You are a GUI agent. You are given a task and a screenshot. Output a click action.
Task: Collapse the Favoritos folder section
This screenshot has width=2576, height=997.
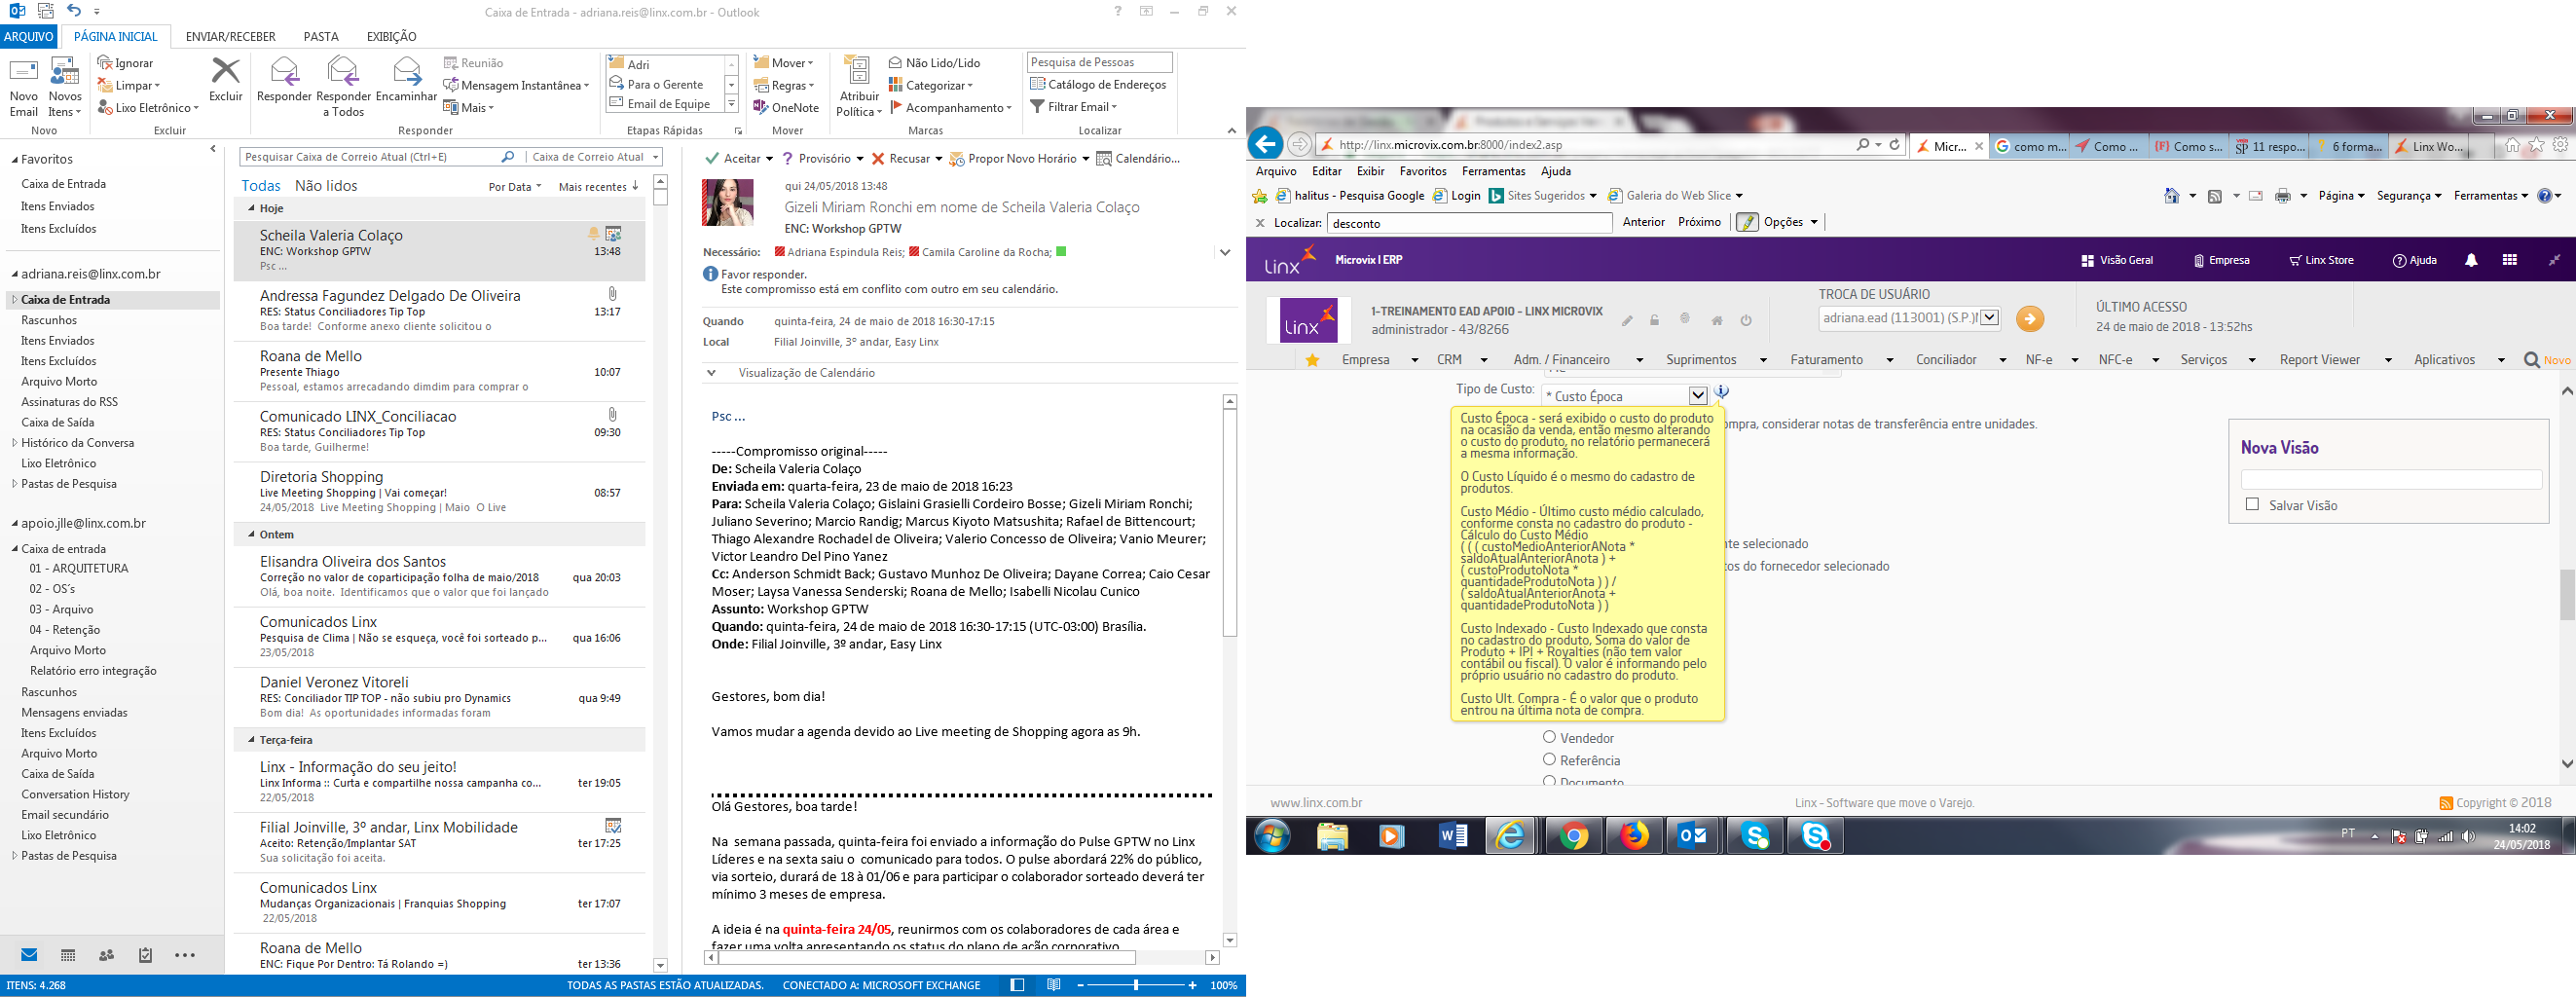pyautogui.click(x=14, y=160)
